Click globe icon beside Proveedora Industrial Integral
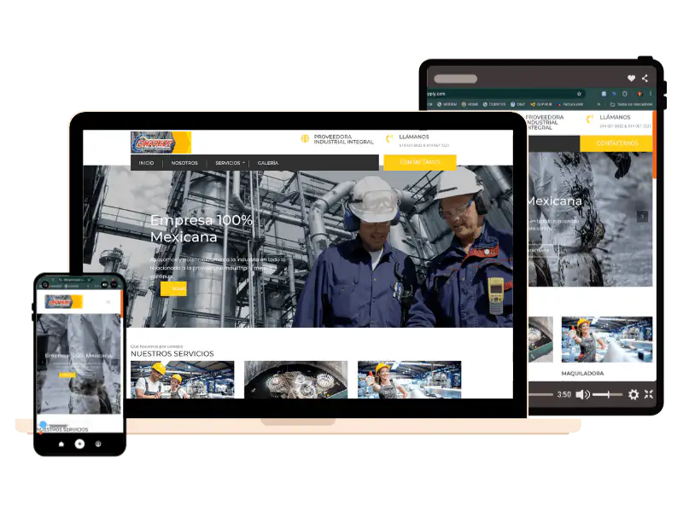Screen dimensions: 683x512 [305, 139]
